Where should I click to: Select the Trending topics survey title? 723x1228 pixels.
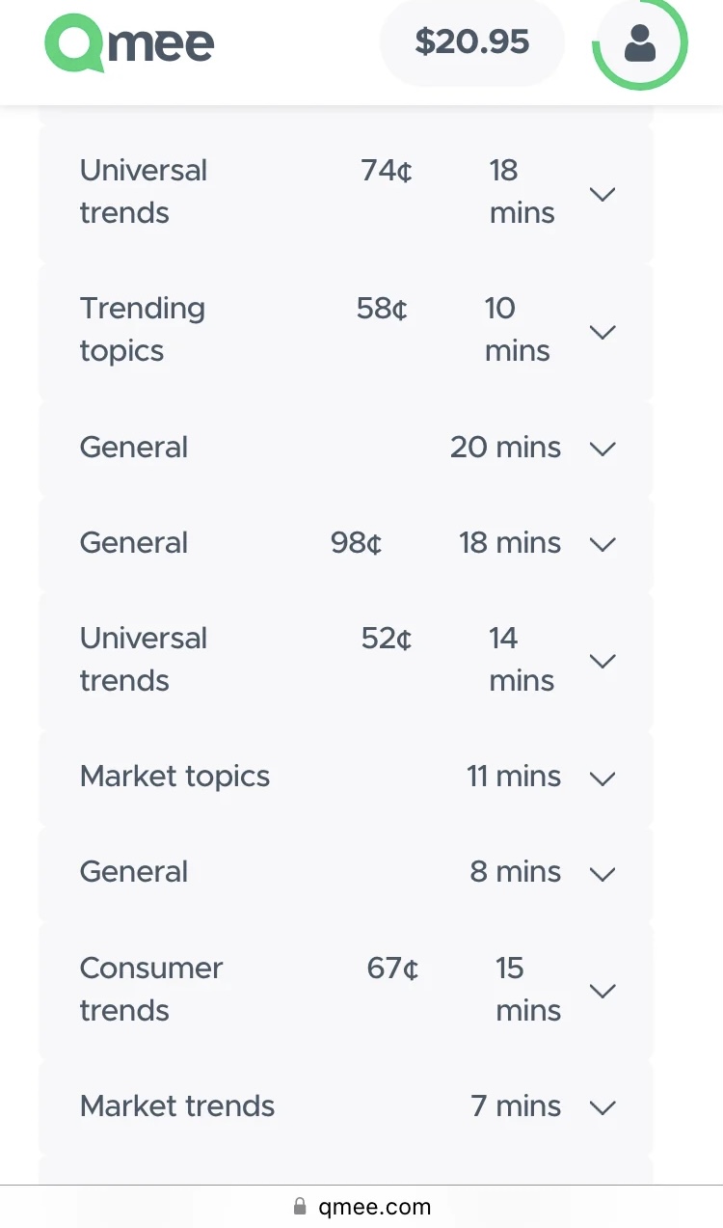[x=143, y=329]
